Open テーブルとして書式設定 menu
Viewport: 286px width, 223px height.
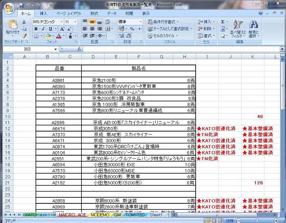click(170, 29)
